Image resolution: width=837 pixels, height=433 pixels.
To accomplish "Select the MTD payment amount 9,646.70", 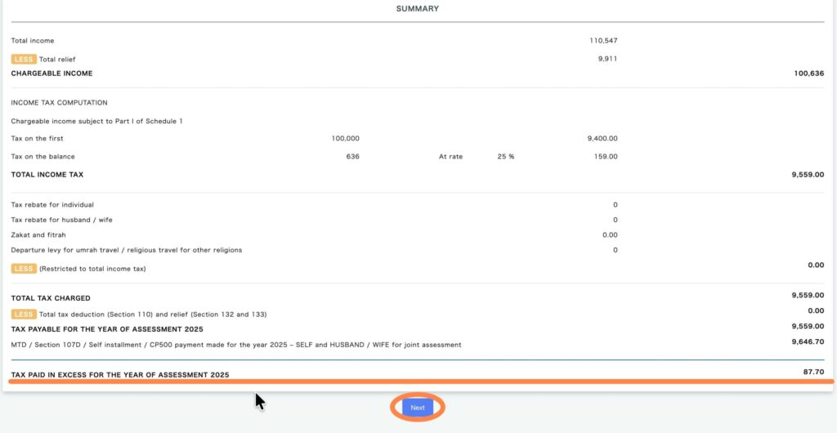I will tap(808, 341).
